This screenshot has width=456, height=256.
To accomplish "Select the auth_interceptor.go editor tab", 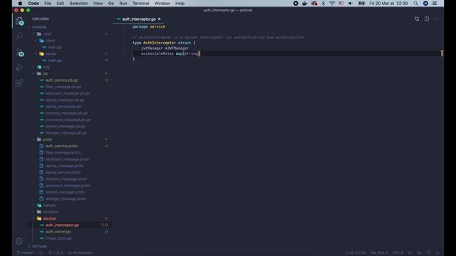I will click(x=139, y=19).
